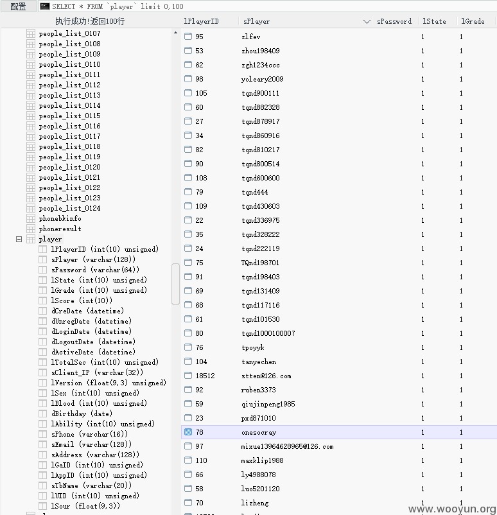Click the column icon beside sClient_IP field

pos(43,373)
